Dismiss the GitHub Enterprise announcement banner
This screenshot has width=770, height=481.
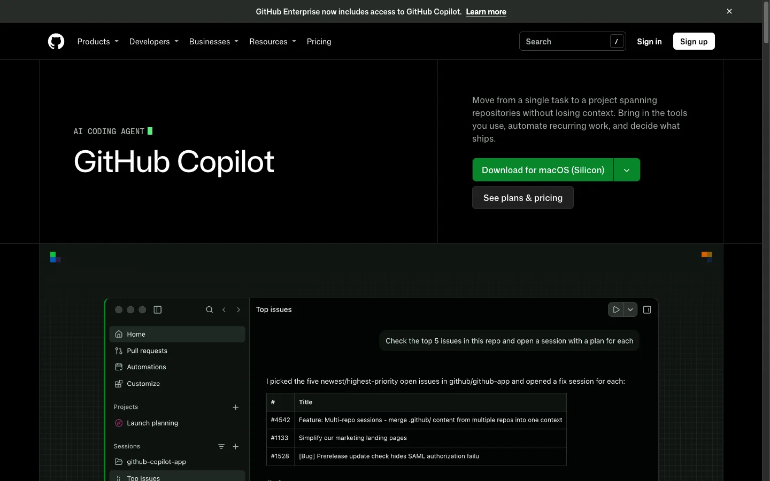pos(729,11)
